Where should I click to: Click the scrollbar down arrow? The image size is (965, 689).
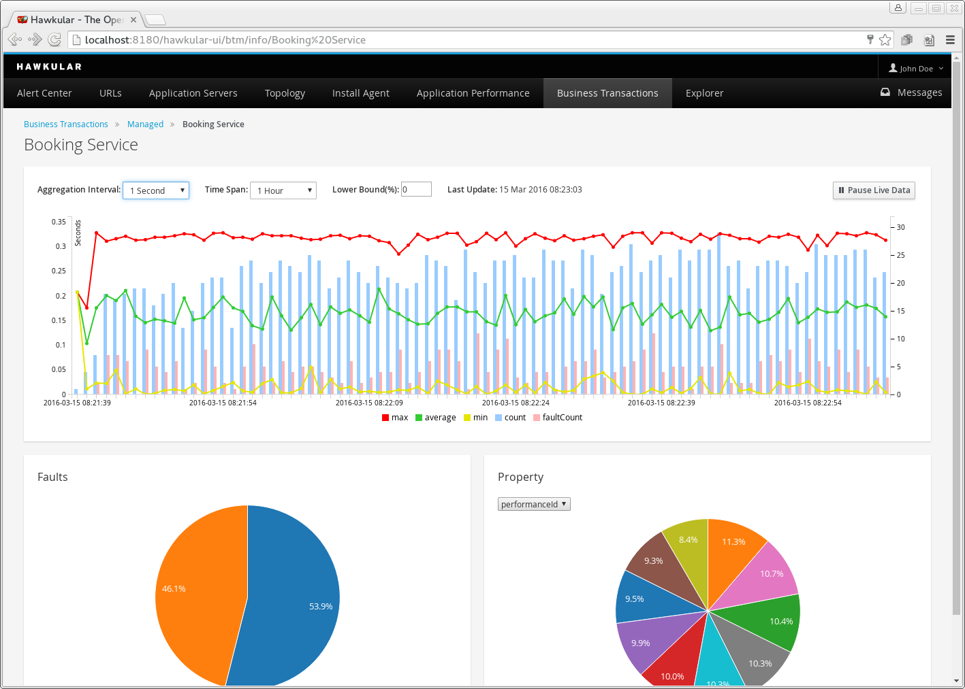[x=957, y=680]
